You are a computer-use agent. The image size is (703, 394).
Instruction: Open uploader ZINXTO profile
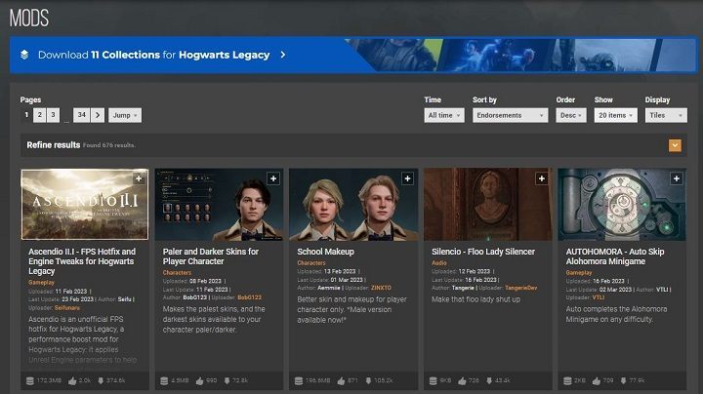point(381,288)
